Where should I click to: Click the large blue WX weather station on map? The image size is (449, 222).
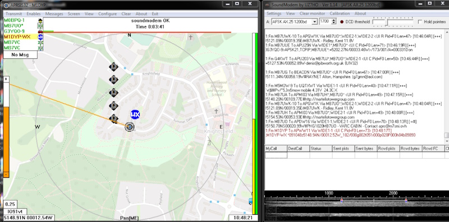pyautogui.click(x=135, y=115)
